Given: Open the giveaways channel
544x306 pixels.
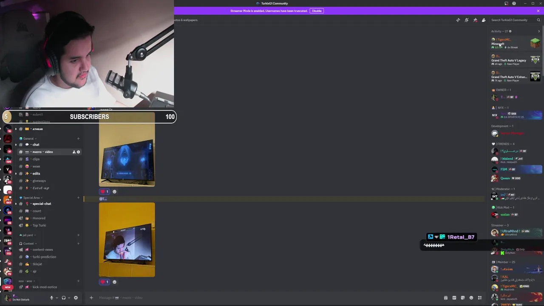Looking at the screenshot, I should click(49, 181).
